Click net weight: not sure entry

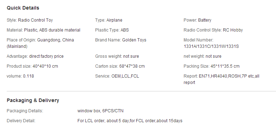coord(202,56)
